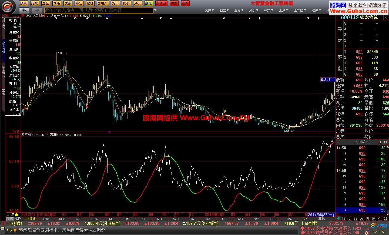This screenshot has height=235, width=389.
Task: Expand the 分析 dropdown menu in menu bar
Action: tap(254, 10)
